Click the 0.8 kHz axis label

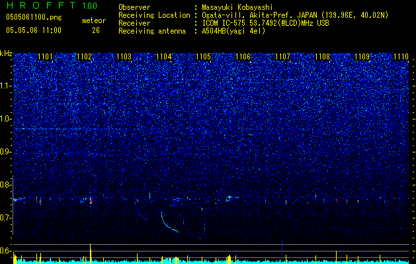point(5,185)
